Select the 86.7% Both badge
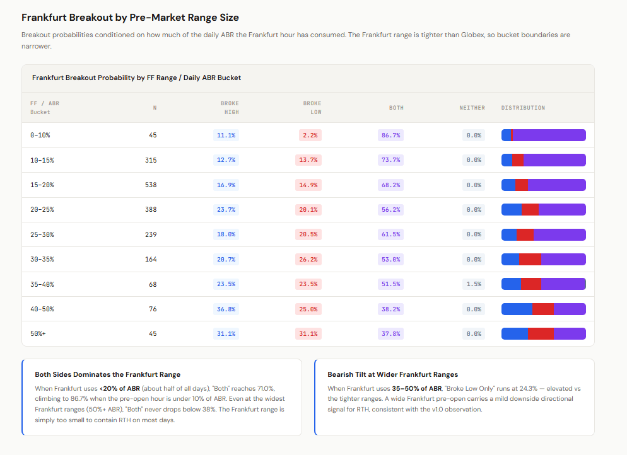Screen dimensions: 627x455 tap(390, 135)
